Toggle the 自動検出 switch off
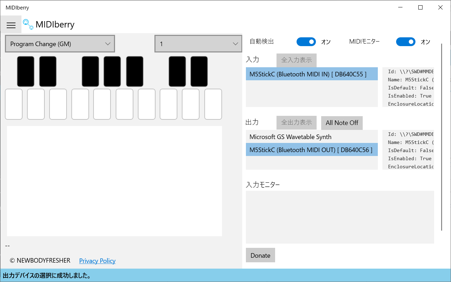 306,42
